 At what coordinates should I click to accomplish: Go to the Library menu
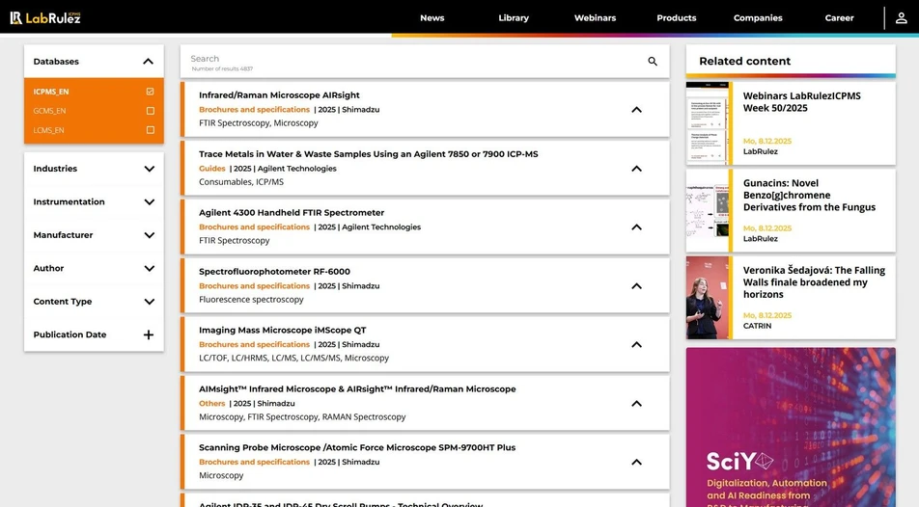514,17
